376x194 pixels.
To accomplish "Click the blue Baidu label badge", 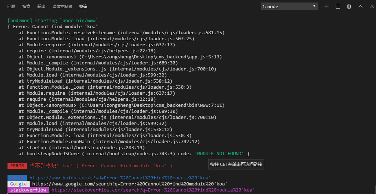I will click(x=17, y=178).
